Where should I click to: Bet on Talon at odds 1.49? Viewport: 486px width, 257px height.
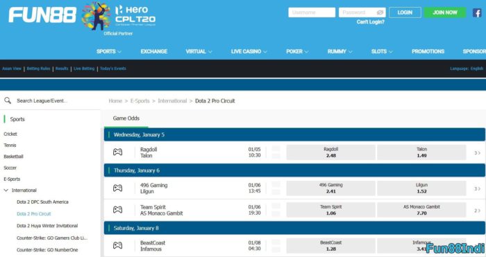pyautogui.click(x=421, y=152)
